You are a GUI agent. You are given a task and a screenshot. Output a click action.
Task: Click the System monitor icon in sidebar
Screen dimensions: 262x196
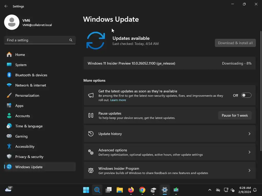[x=9, y=65]
